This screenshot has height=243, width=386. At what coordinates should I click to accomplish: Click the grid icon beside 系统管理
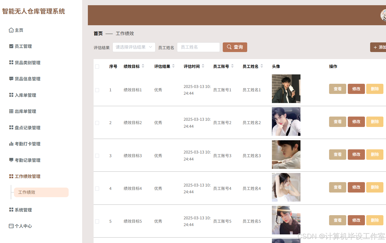click(11, 210)
